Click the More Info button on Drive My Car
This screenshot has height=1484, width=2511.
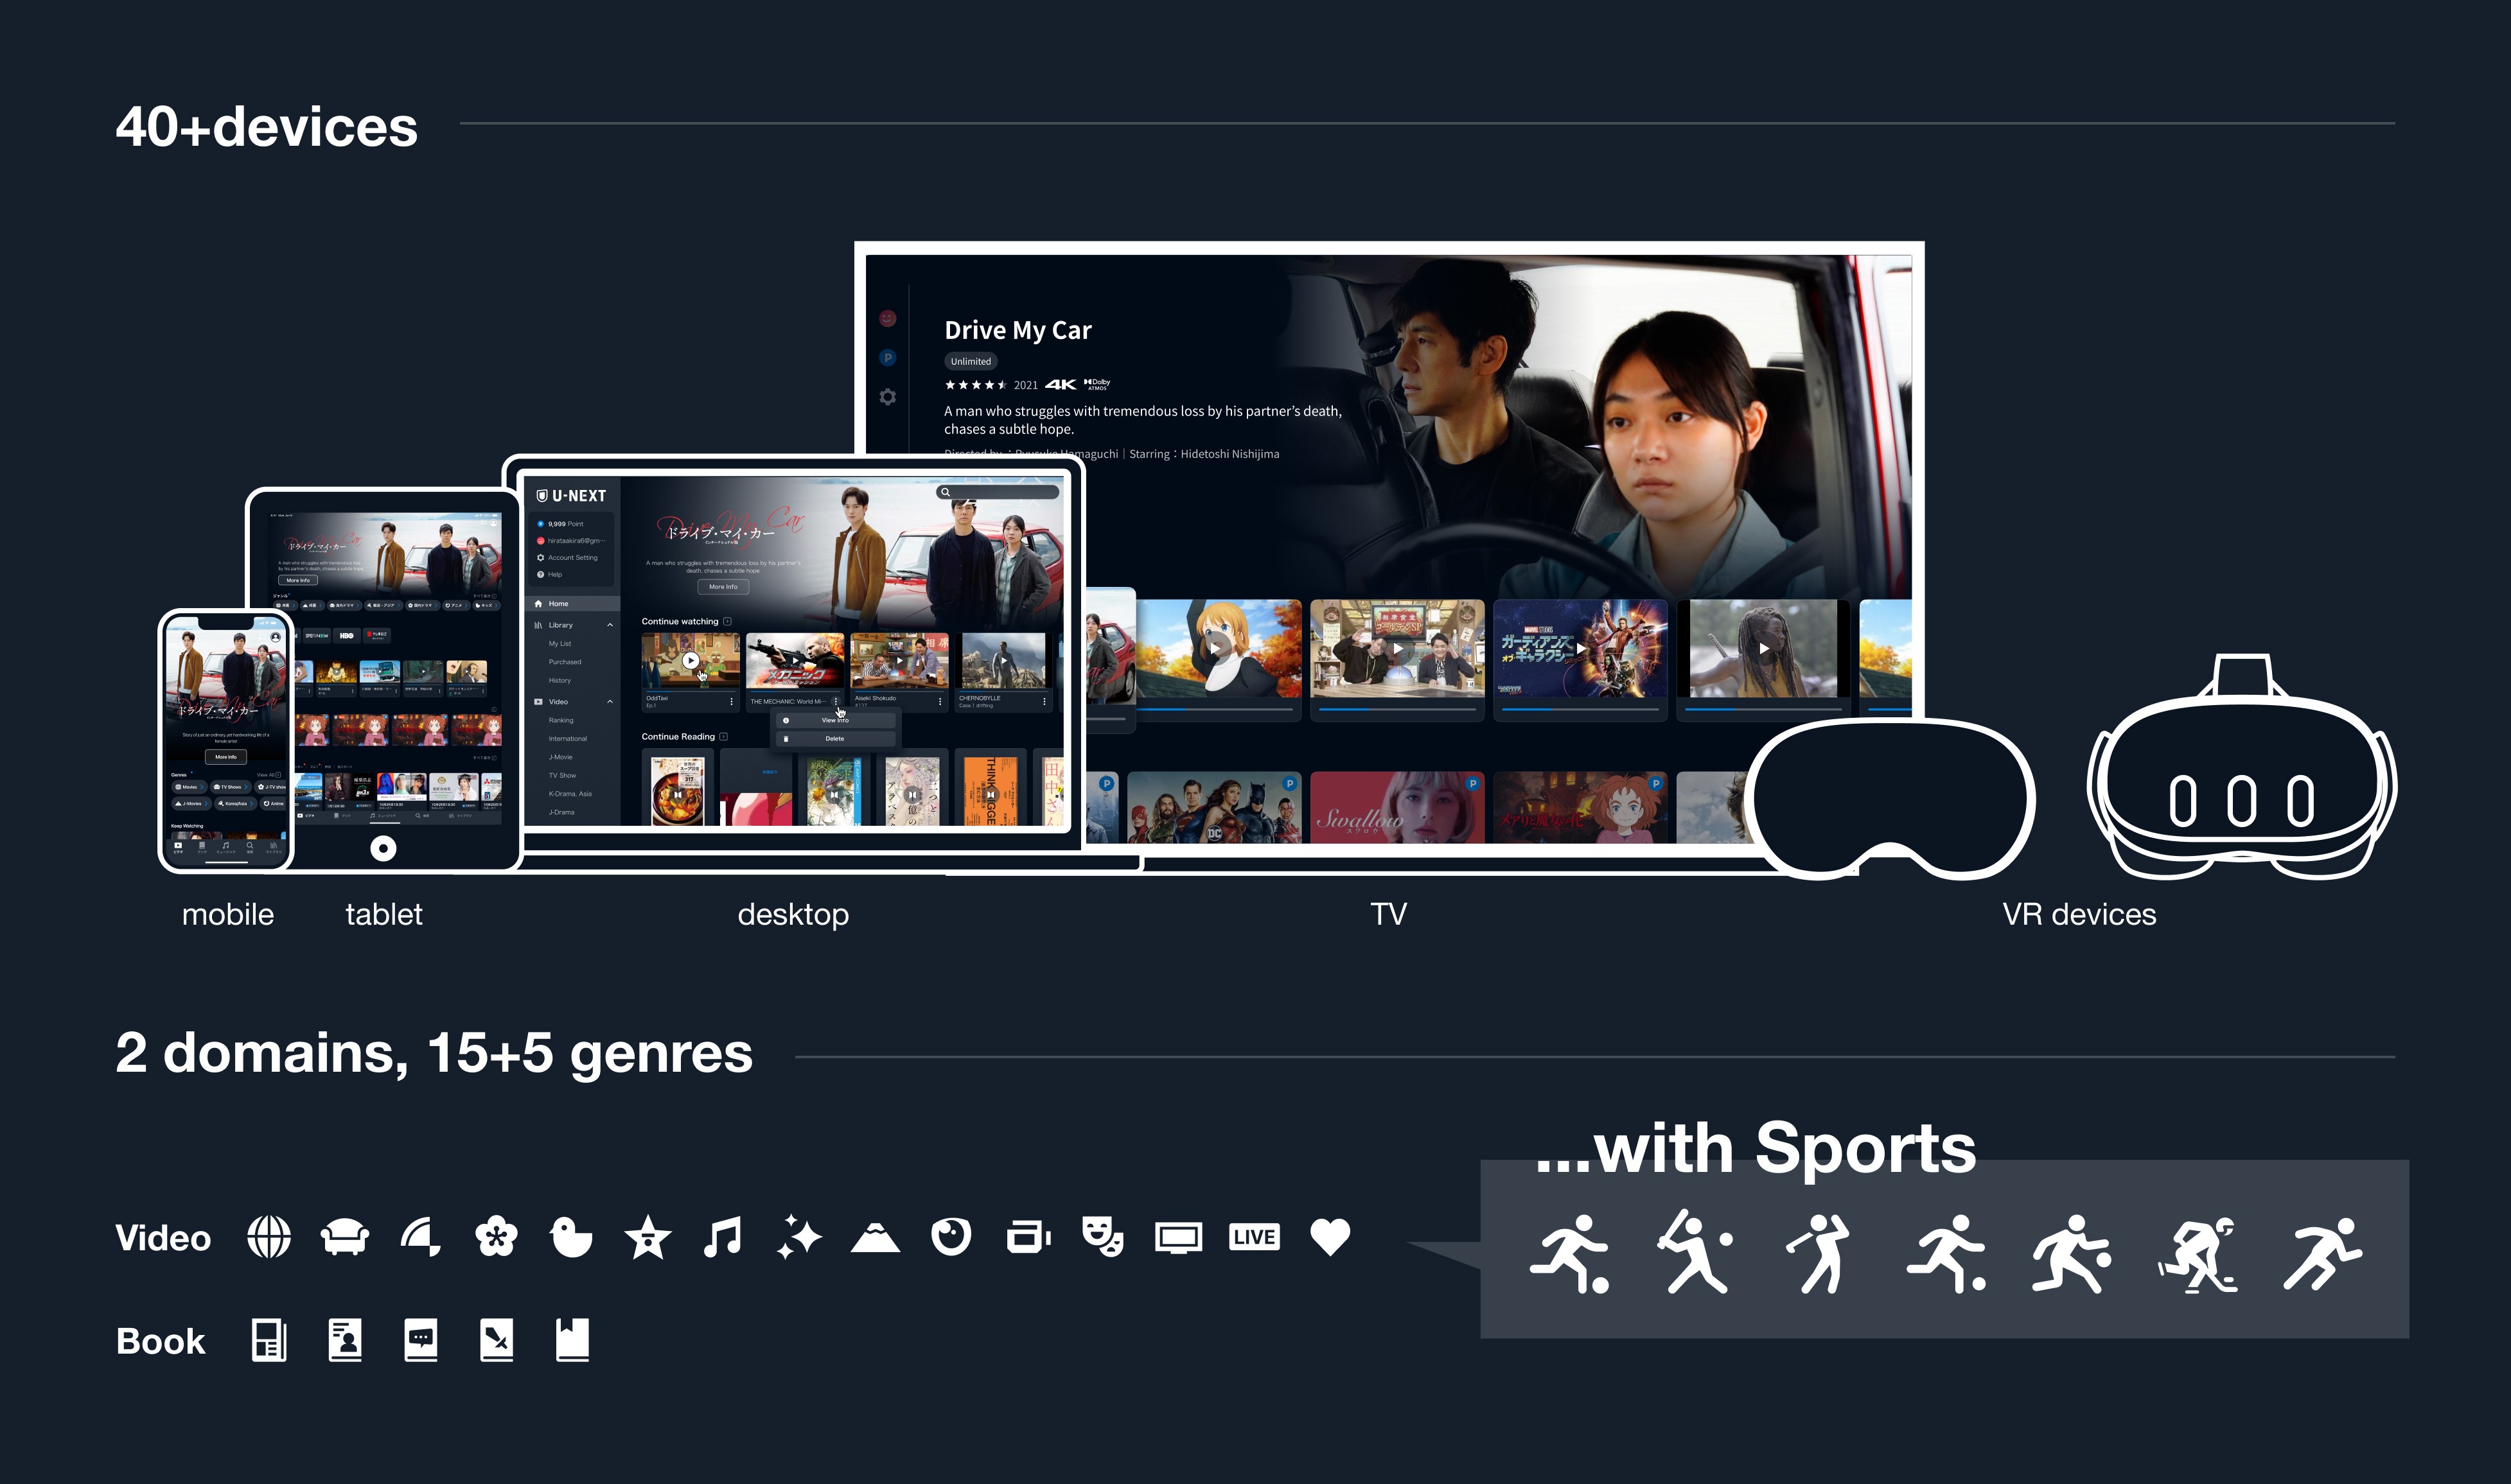[x=723, y=587]
